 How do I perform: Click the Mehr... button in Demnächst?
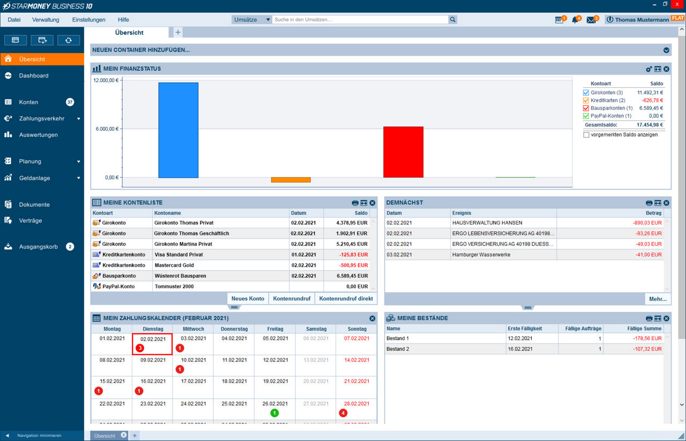658,299
